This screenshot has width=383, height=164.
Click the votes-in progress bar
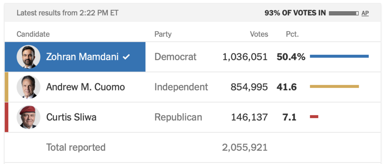click(x=344, y=13)
